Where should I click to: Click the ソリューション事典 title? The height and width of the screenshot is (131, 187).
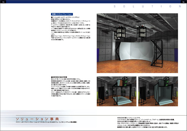click(37, 119)
